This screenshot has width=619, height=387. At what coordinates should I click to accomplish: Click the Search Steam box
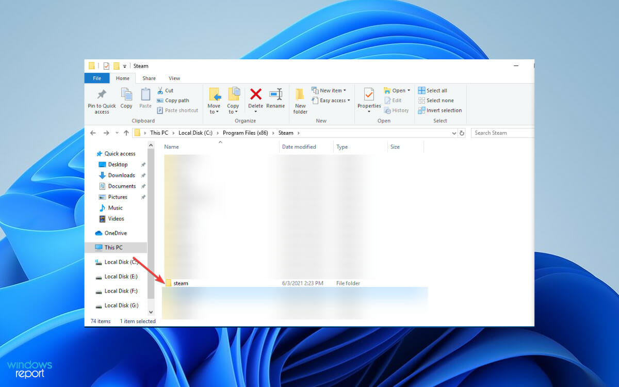tap(502, 133)
